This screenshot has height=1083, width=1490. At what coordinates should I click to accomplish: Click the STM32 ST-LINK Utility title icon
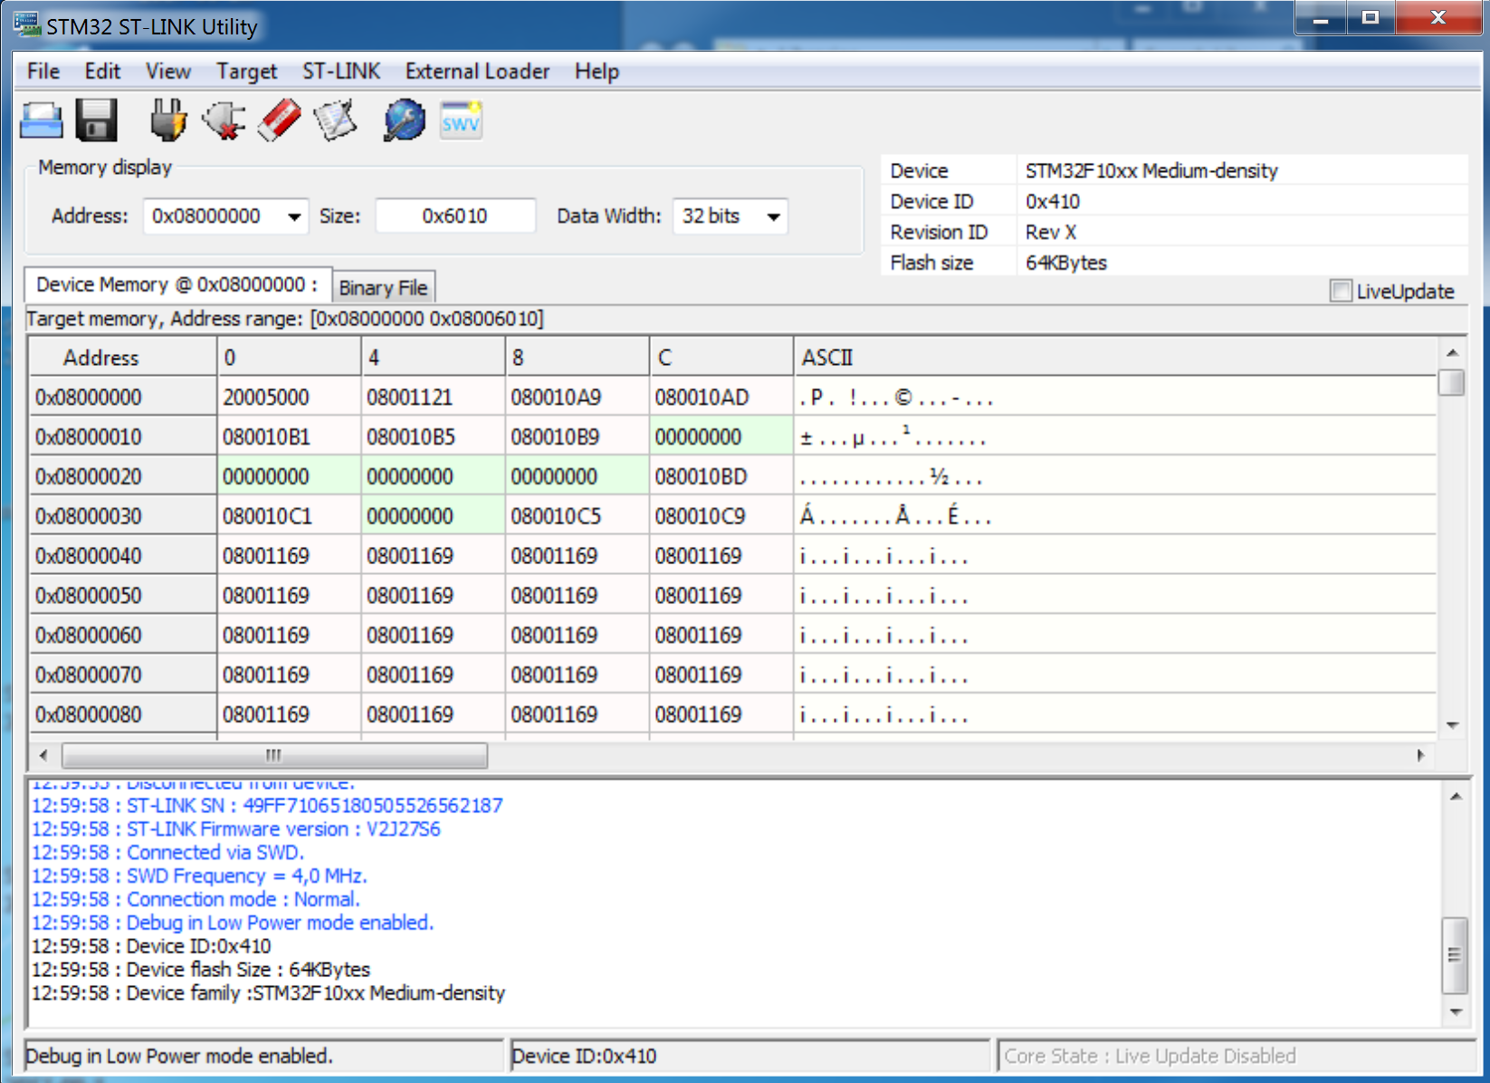click(x=27, y=25)
